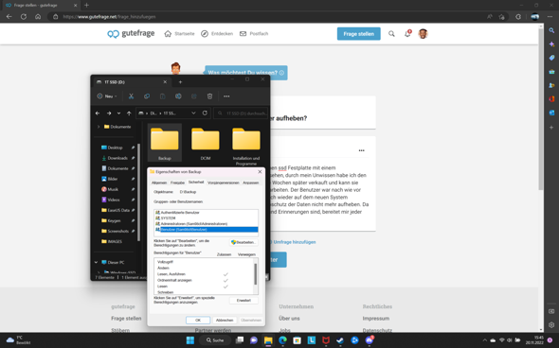The width and height of the screenshot is (559, 348).
Task: Open the Neu dropdown in Explorer
Action: [x=107, y=96]
